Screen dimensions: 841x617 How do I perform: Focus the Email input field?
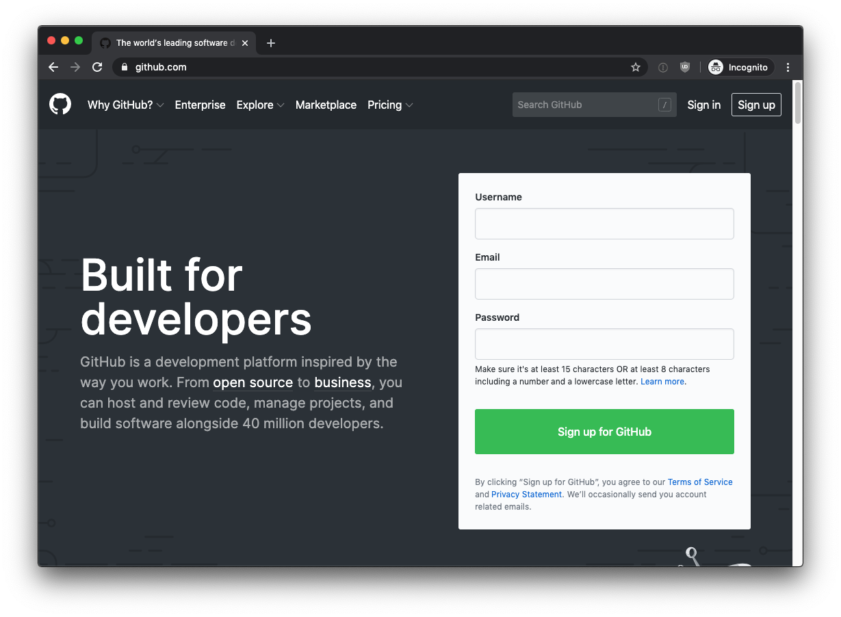pos(604,284)
